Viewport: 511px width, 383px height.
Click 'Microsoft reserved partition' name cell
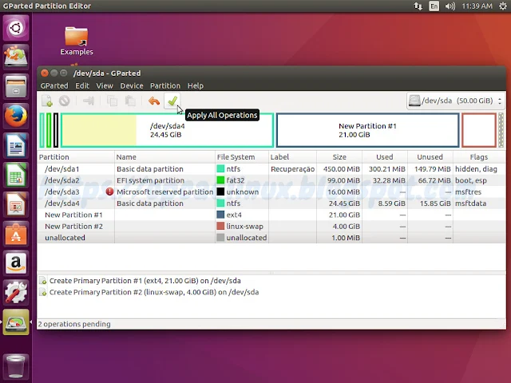(165, 191)
